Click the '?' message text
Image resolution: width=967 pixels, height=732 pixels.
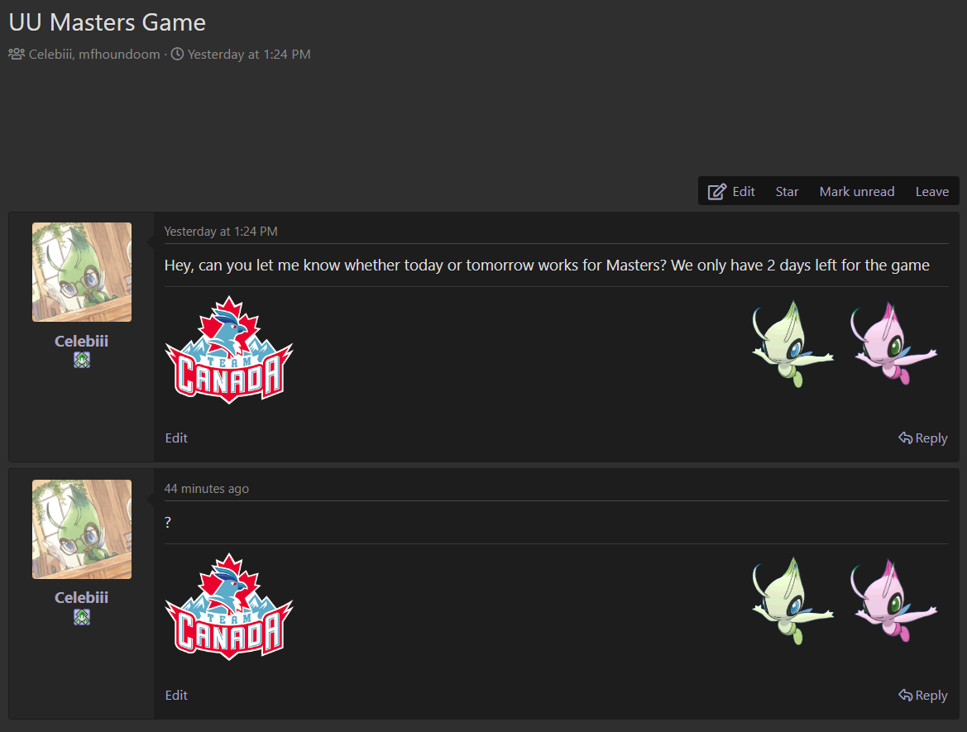pyautogui.click(x=168, y=523)
